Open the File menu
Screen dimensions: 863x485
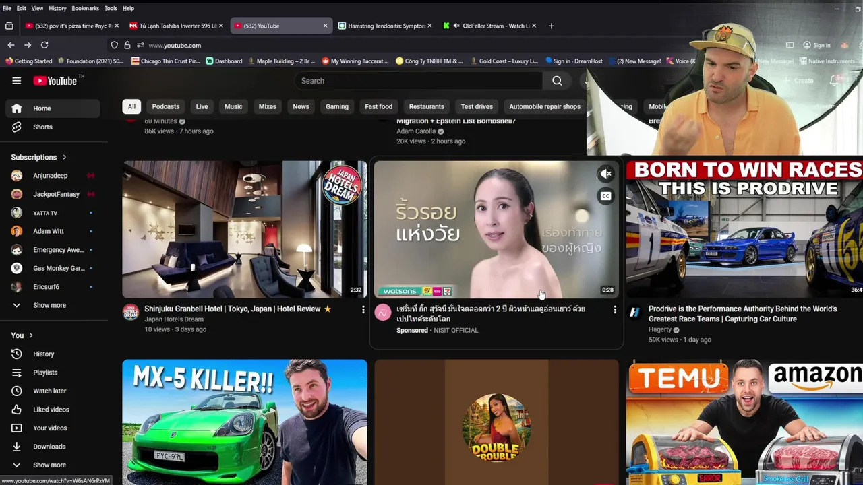(7, 8)
